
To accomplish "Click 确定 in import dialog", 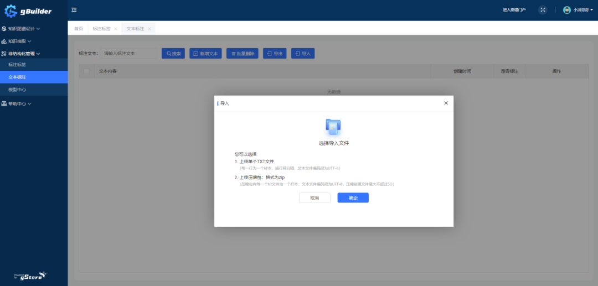I will tap(353, 197).
